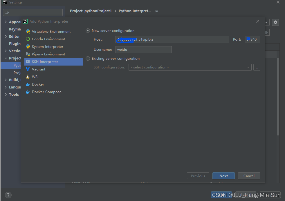285x201 pixels.
Task: Click the vertical scrollbar in Settings window
Action: 278,97
